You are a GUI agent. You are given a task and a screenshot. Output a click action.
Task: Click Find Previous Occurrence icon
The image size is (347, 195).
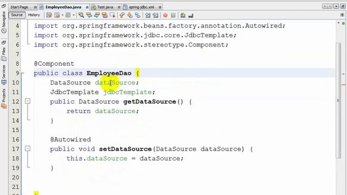pyautogui.click(x=89, y=15)
